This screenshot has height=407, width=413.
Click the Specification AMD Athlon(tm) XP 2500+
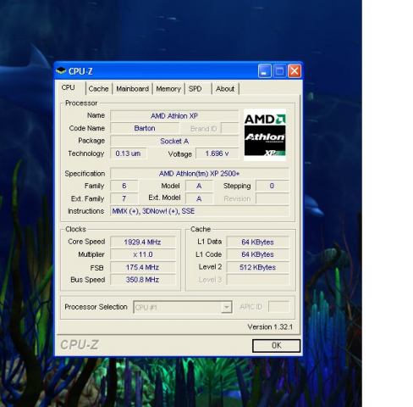[200, 174]
